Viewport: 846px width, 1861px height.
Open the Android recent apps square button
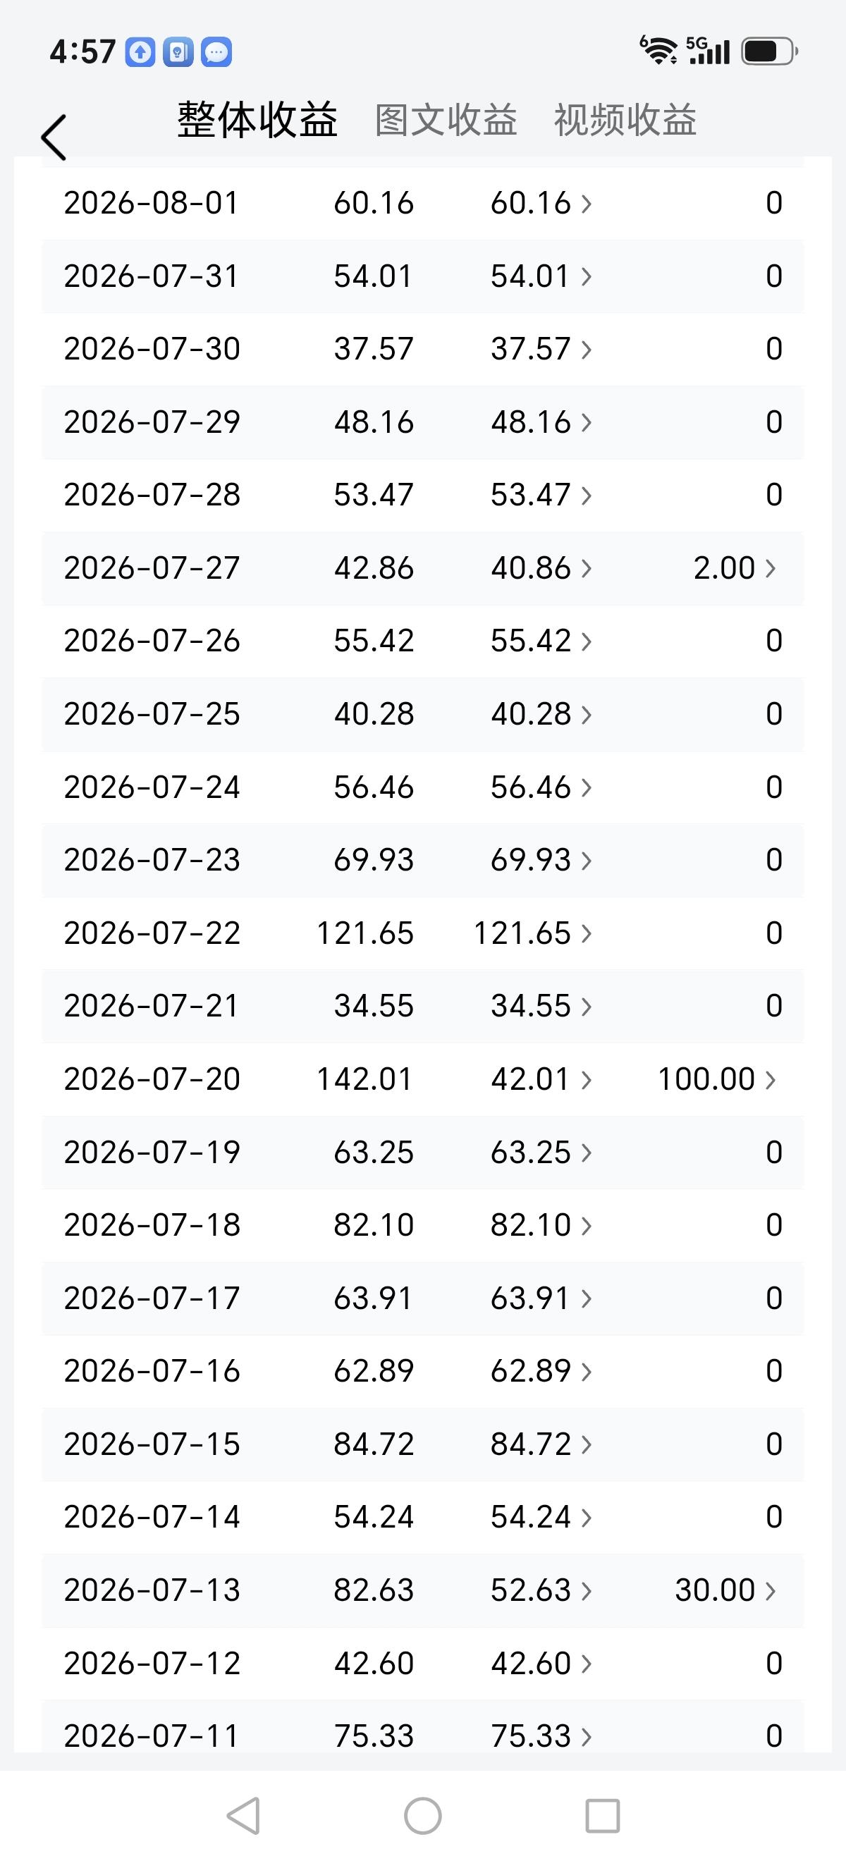(x=603, y=1815)
